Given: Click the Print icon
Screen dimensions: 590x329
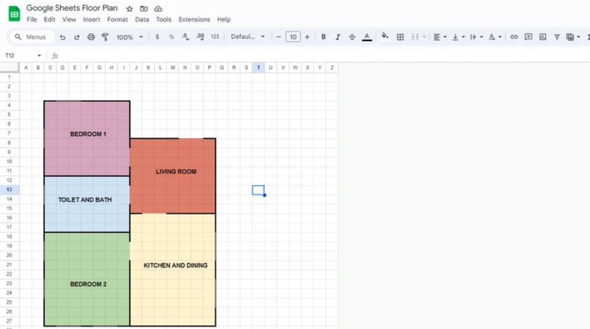Looking at the screenshot, I should [91, 37].
